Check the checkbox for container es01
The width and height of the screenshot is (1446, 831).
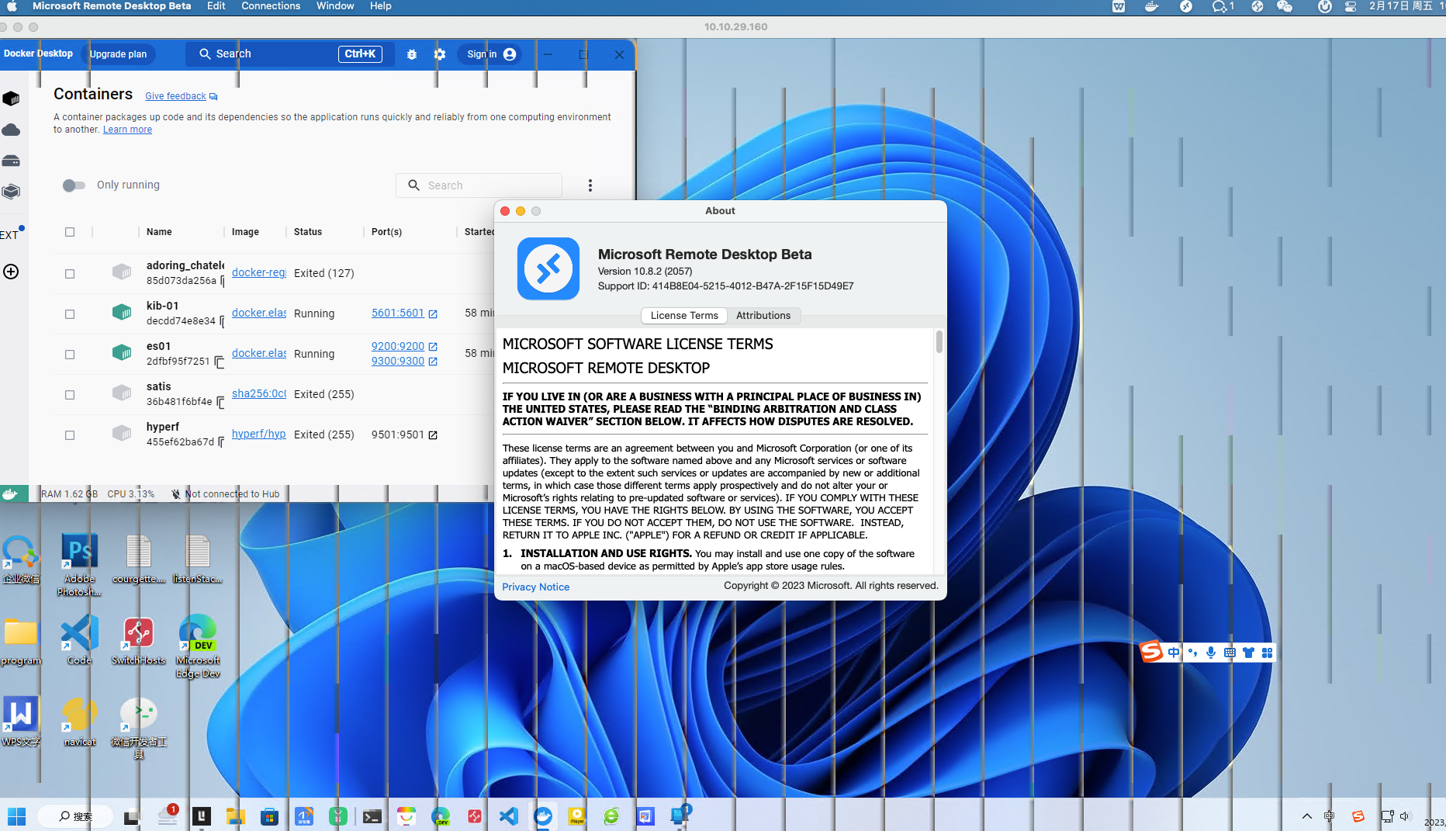70,354
